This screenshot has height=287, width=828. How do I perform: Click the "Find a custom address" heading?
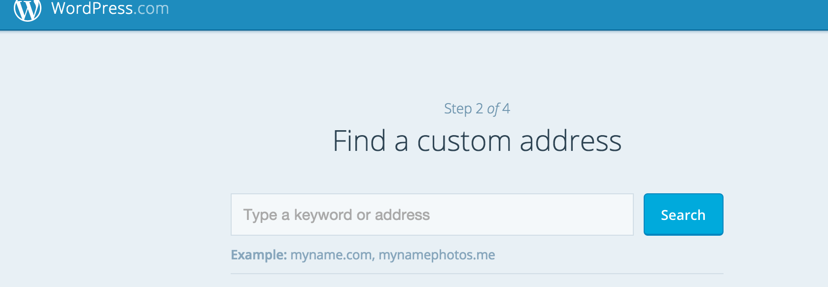pyautogui.click(x=477, y=141)
